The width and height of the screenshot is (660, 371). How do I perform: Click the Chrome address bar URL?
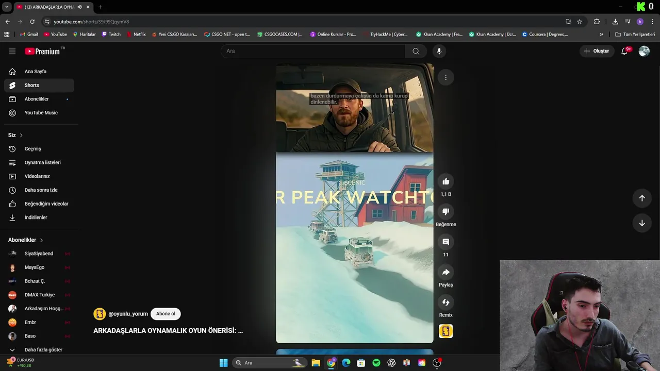click(91, 22)
